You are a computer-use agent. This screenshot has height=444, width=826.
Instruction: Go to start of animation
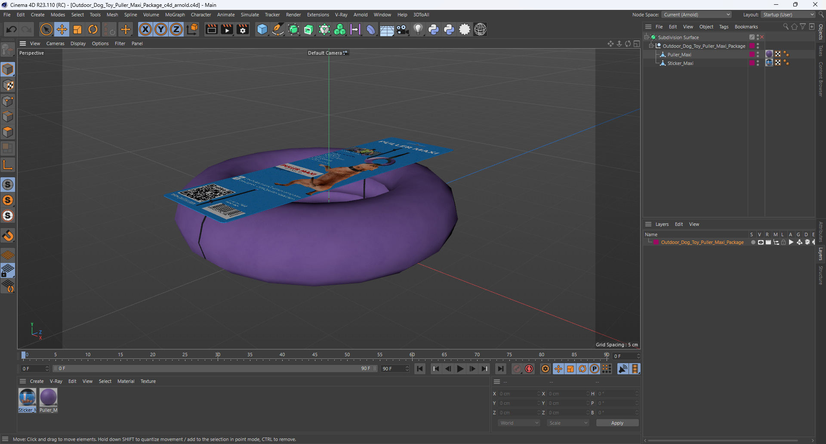[420, 369]
